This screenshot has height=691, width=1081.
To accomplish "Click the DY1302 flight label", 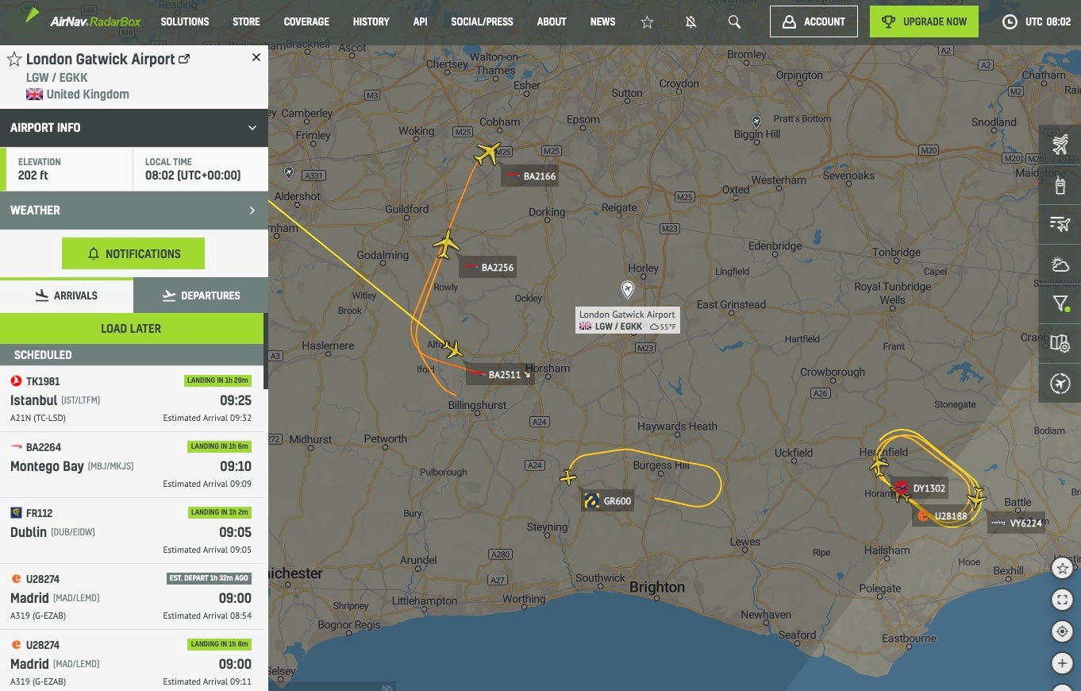I will click(919, 488).
